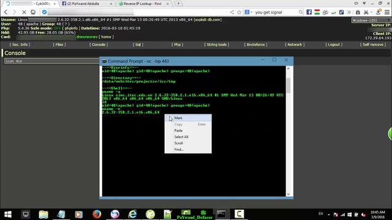Open Internet Explorer from the taskbar
The width and height of the screenshot is (392, 220).
(132, 215)
